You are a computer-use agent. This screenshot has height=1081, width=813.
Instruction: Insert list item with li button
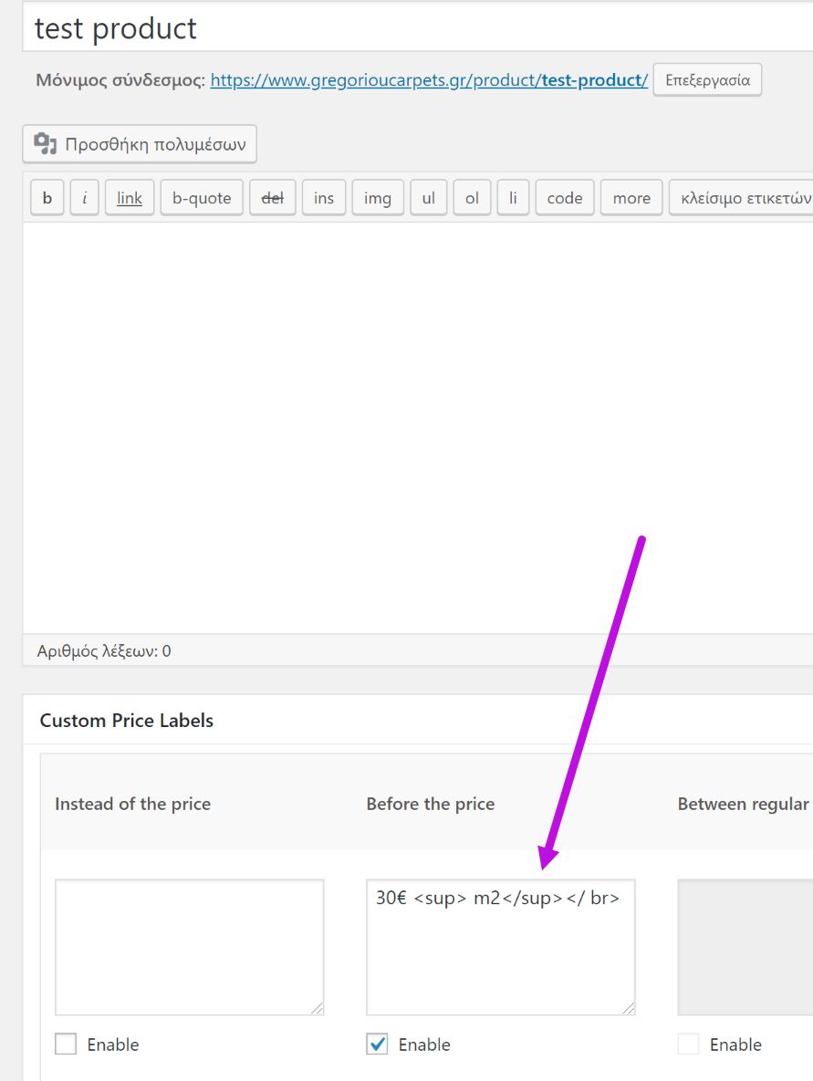coord(513,198)
